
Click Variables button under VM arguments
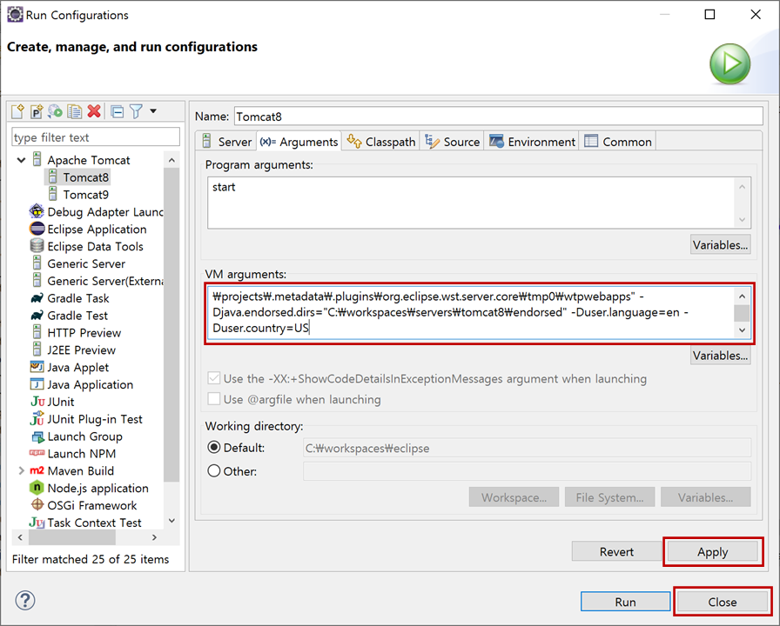(x=720, y=356)
